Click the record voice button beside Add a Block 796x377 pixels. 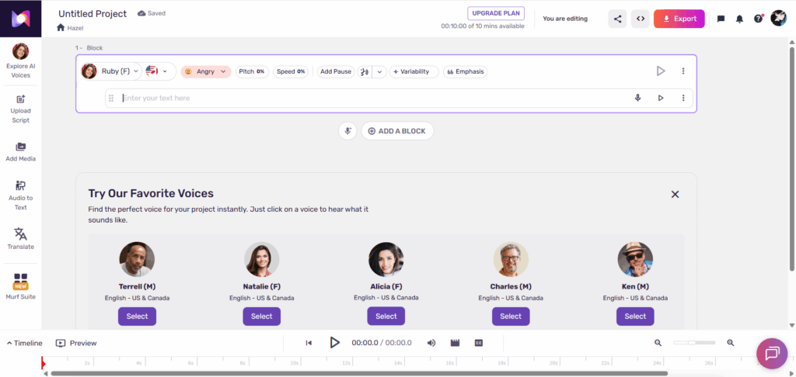[347, 131]
